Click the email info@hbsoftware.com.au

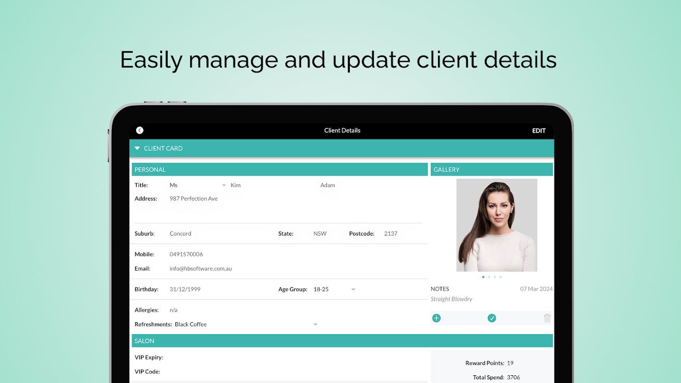pyautogui.click(x=200, y=269)
